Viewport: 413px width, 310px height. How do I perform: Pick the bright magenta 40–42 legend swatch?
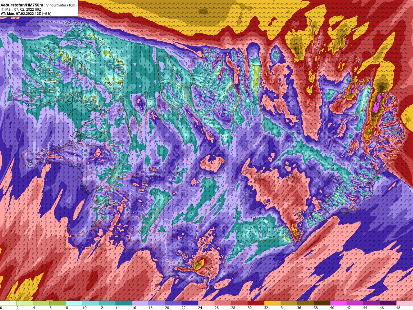(338, 303)
